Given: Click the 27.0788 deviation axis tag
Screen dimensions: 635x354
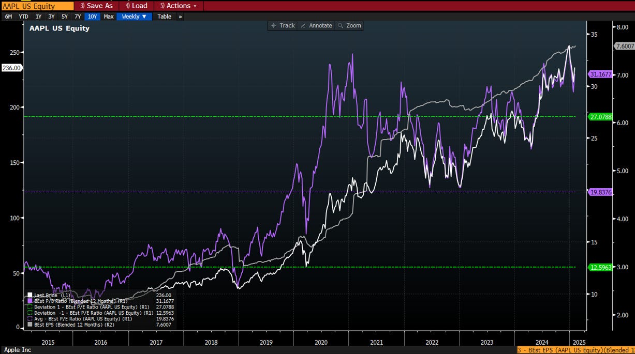Looking at the screenshot, I should [601, 117].
